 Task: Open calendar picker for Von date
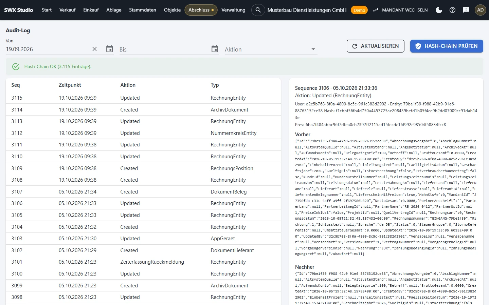pyautogui.click(x=109, y=49)
